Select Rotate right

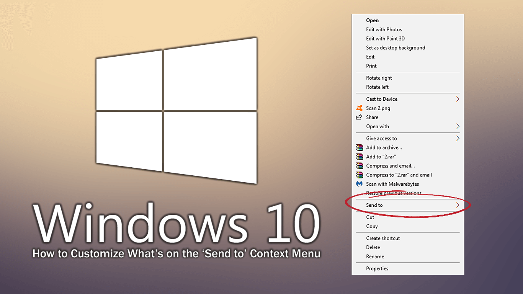click(x=379, y=78)
